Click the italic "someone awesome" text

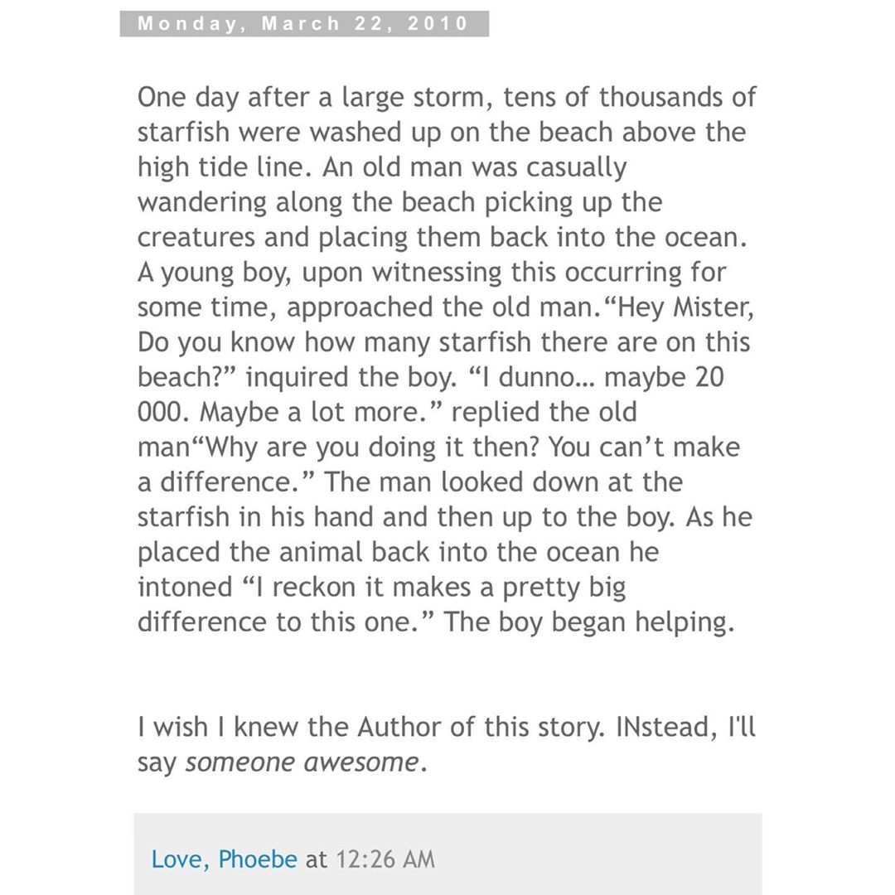[x=302, y=762]
